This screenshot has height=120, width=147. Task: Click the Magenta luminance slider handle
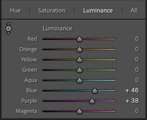coord(80,111)
